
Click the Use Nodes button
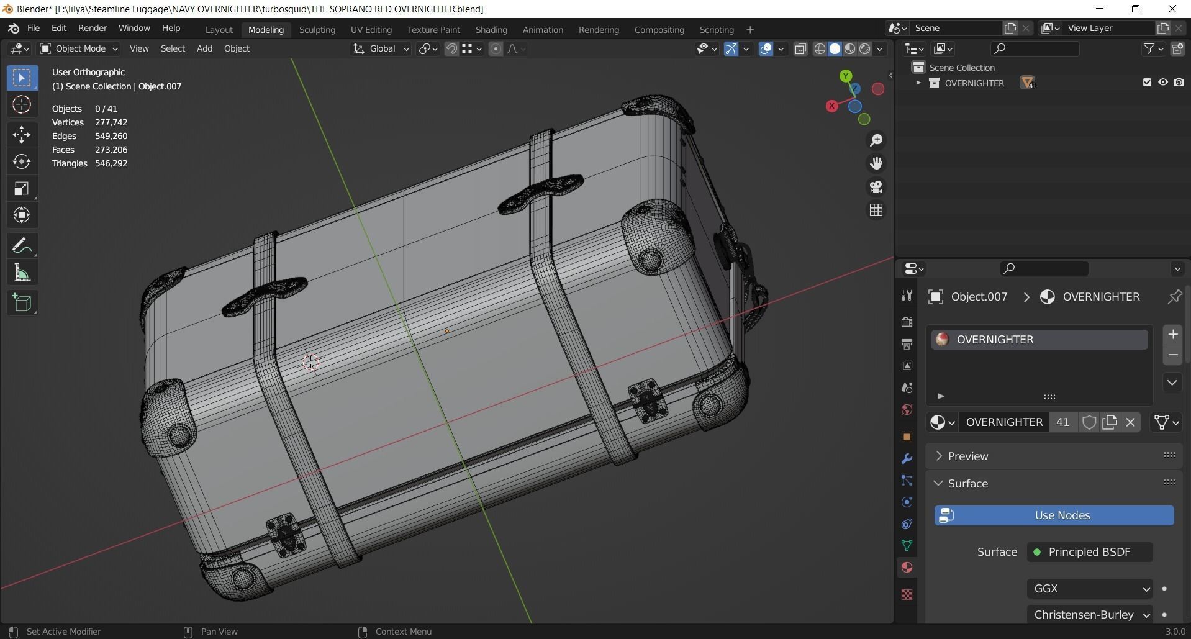pyautogui.click(x=1054, y=515)
